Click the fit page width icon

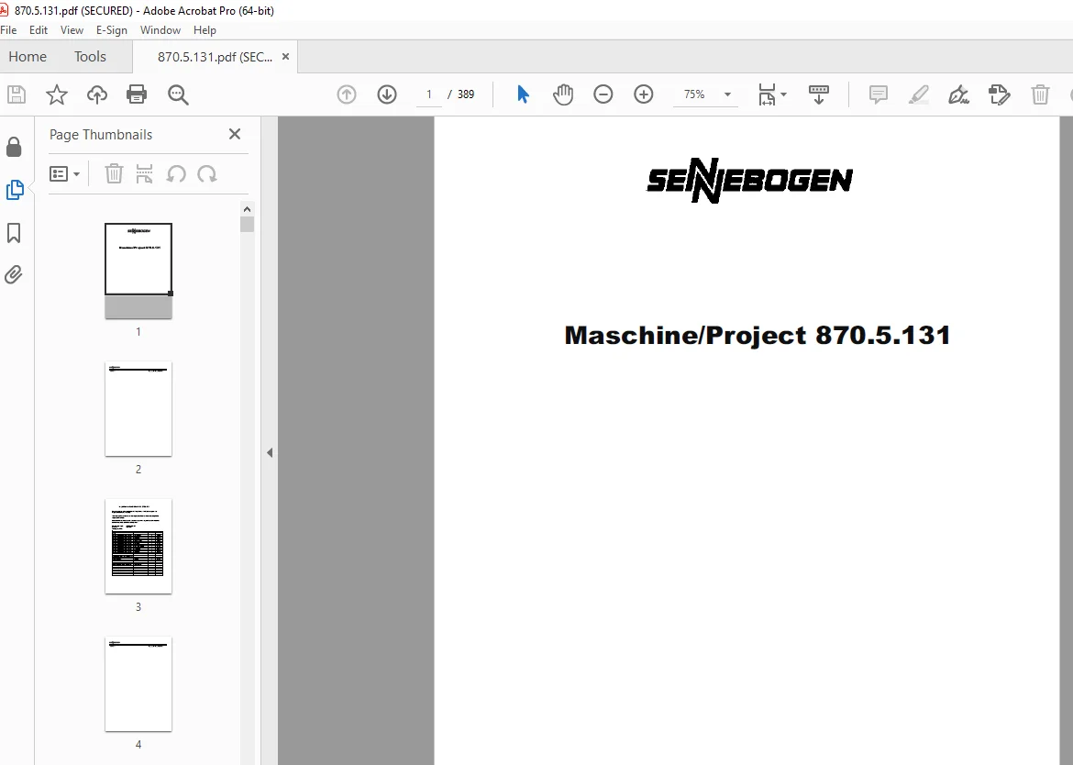pos(767,94)
